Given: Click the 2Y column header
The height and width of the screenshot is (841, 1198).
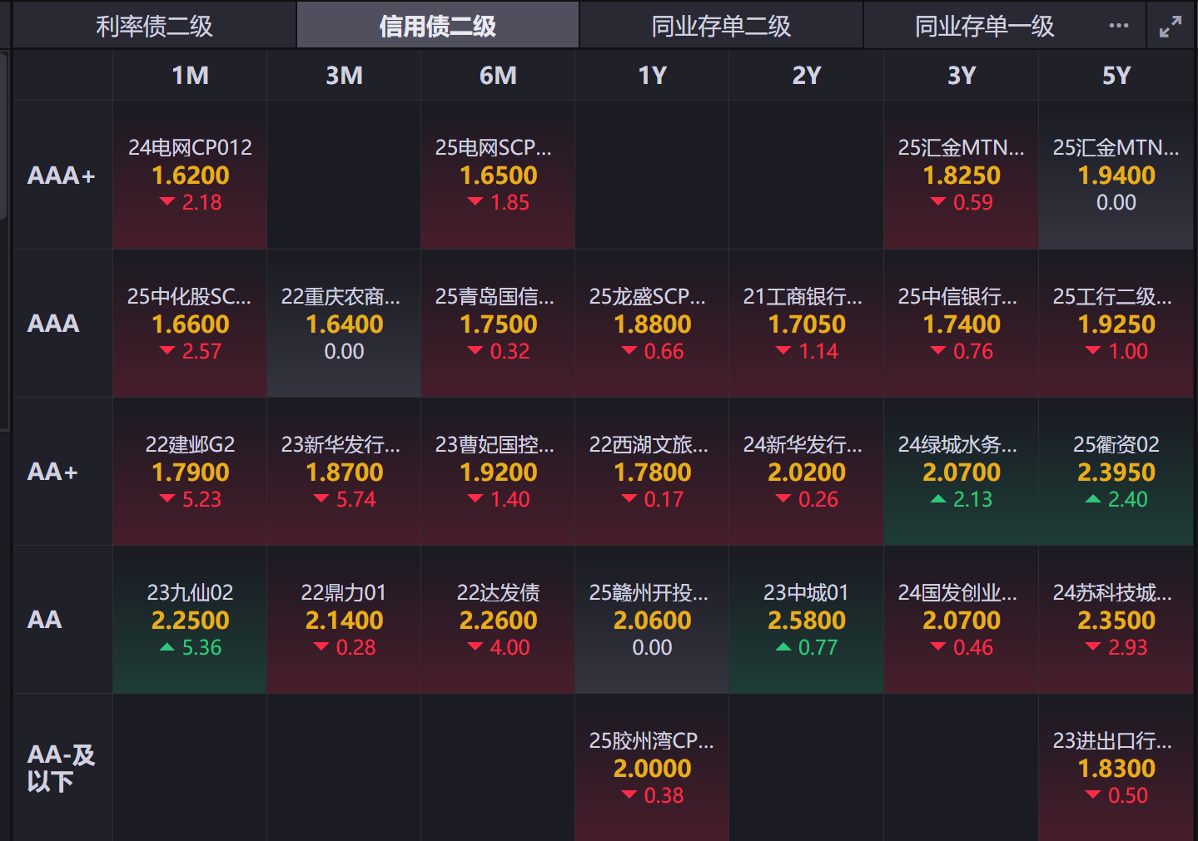Looking at the screenshot, I should pyautogui.click(x=806, y=76).
